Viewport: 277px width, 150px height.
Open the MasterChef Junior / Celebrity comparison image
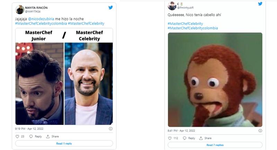(x=64, y=76)
